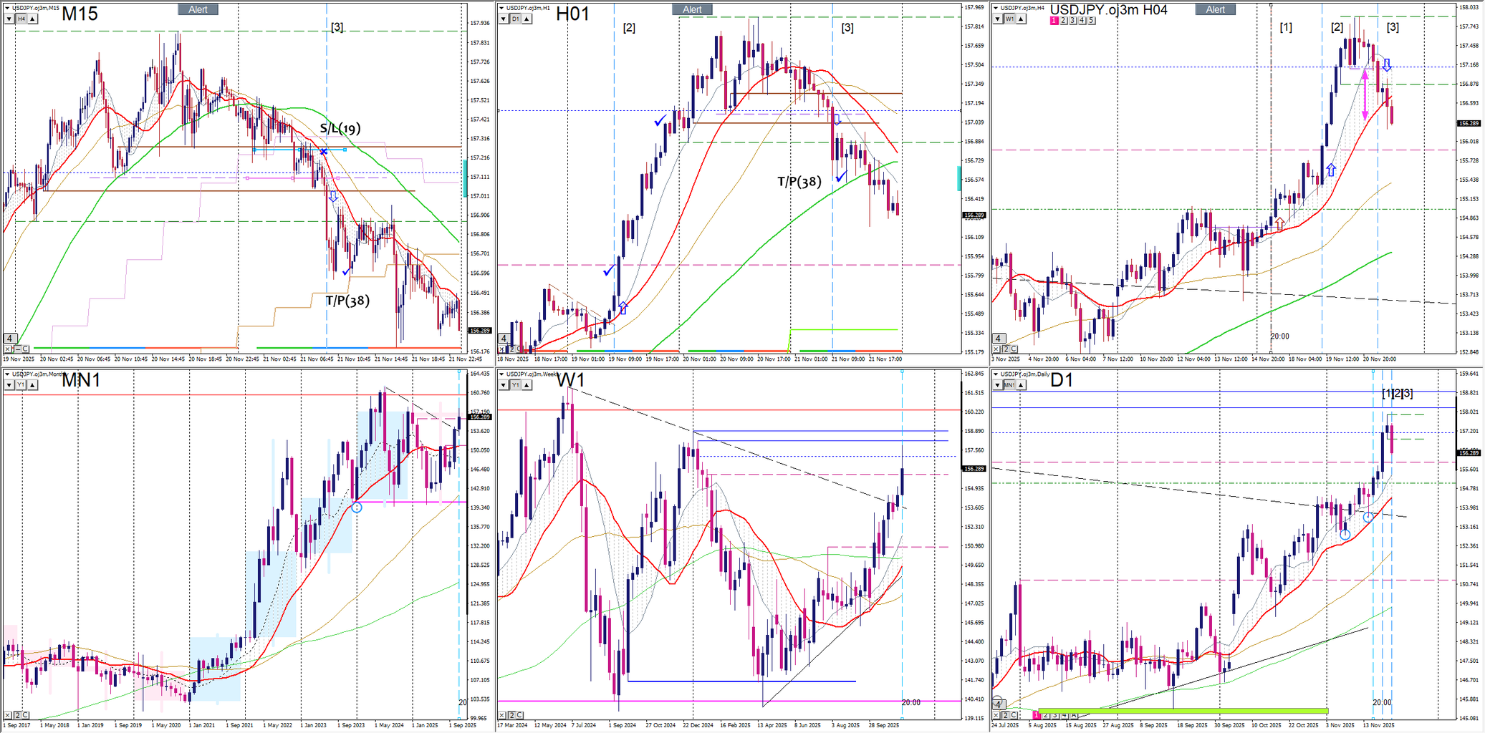Toggle button 2 in D1 chart's 1-2-3-4-A row
This screenshot has width=1485, height=733.
tap(1046, 715)
